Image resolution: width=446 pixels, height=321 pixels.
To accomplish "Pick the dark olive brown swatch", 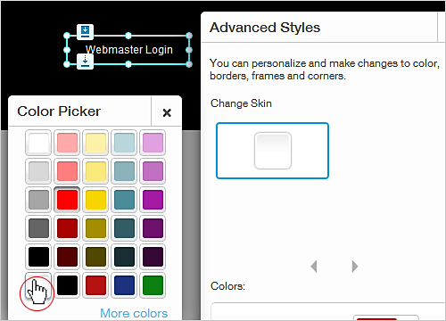I will (95, 257).
